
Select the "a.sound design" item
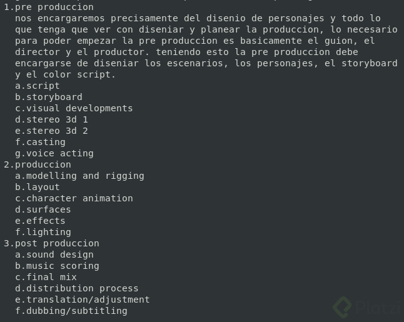coord(54,254)
